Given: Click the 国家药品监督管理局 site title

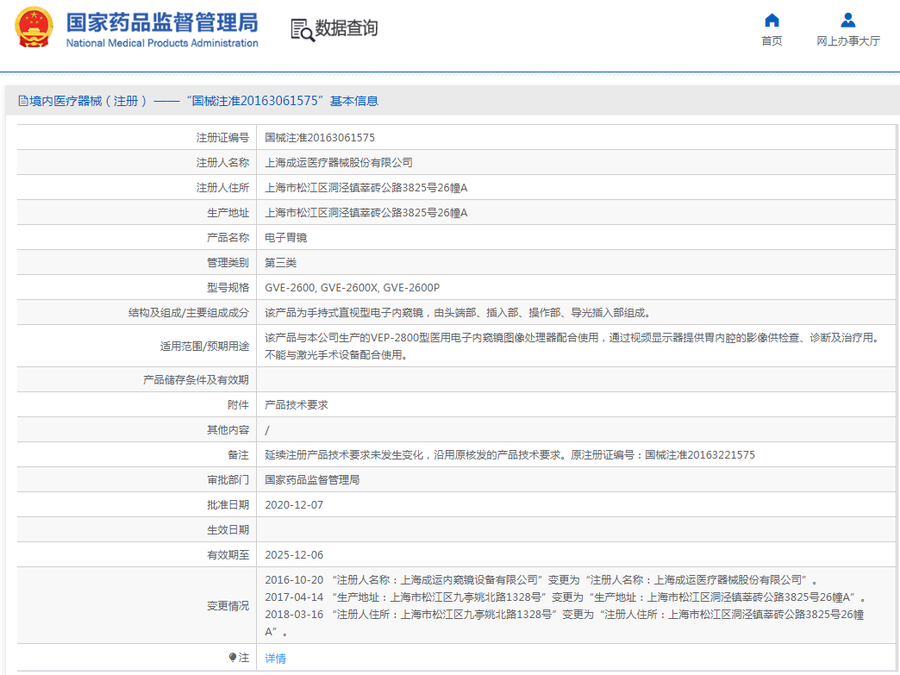Looking at the screenshot, I should [161, 22].
